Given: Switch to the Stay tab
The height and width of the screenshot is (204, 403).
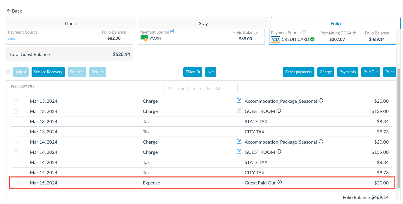Looking at the screenshot, I should (x=203, y=23).
